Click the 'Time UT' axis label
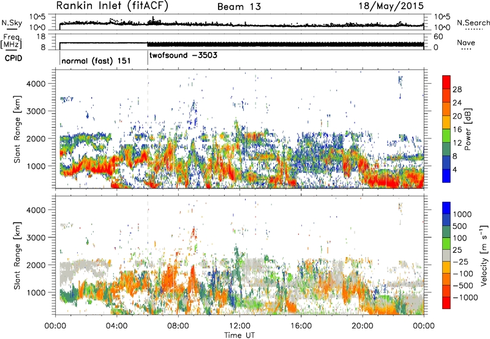490x339 pixels. [x=239, y=335]
